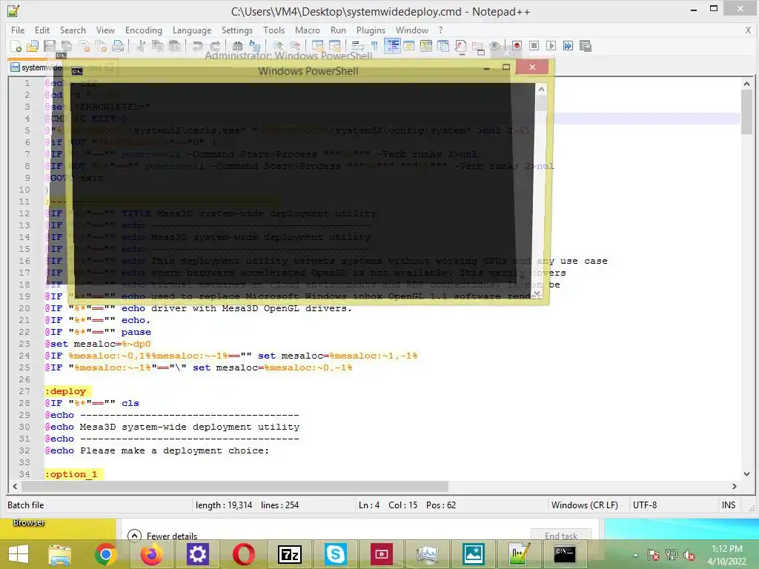Screen dimensions: 759x569
Task: Open the Language menu
Action: coord(192,30)
